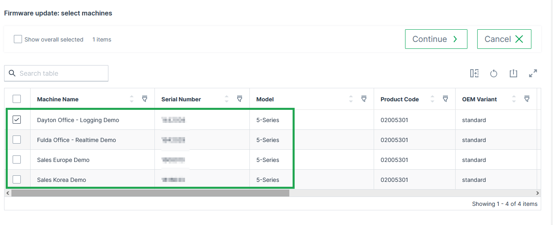Uncheck the Dayton Office - Logging Demo row
The width and height of the screenshot is (553, 225).
(17, 120)
